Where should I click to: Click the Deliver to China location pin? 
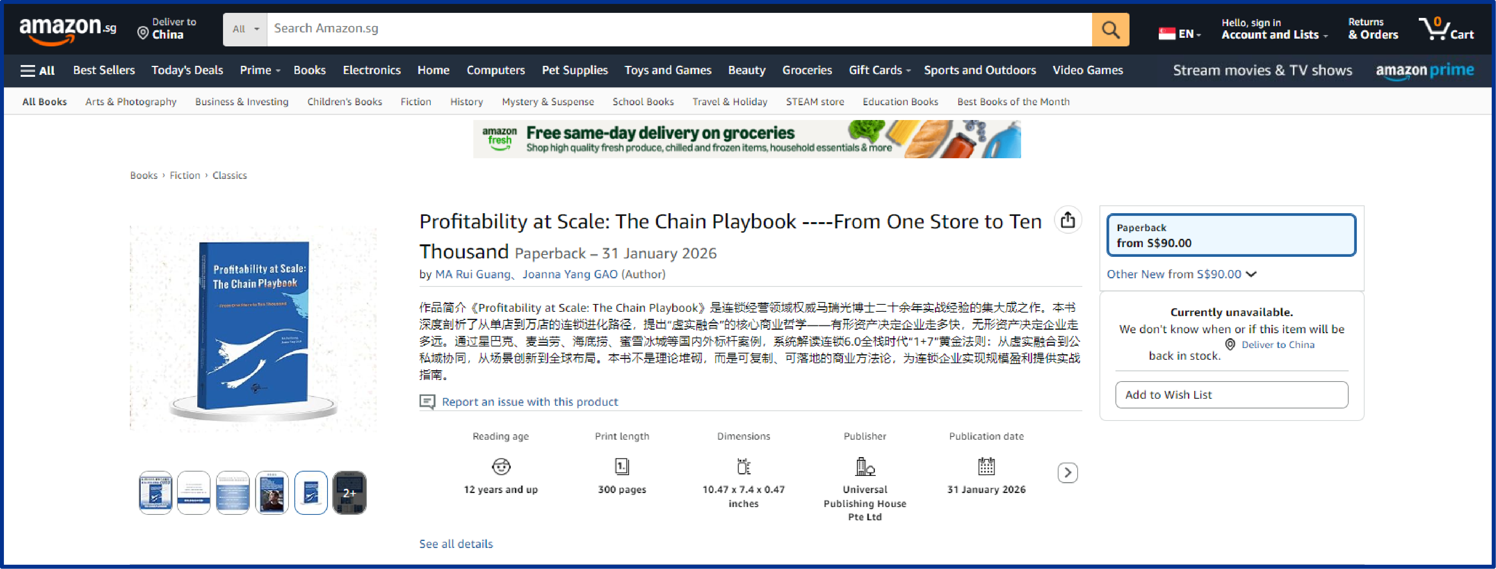click(143, 33)
